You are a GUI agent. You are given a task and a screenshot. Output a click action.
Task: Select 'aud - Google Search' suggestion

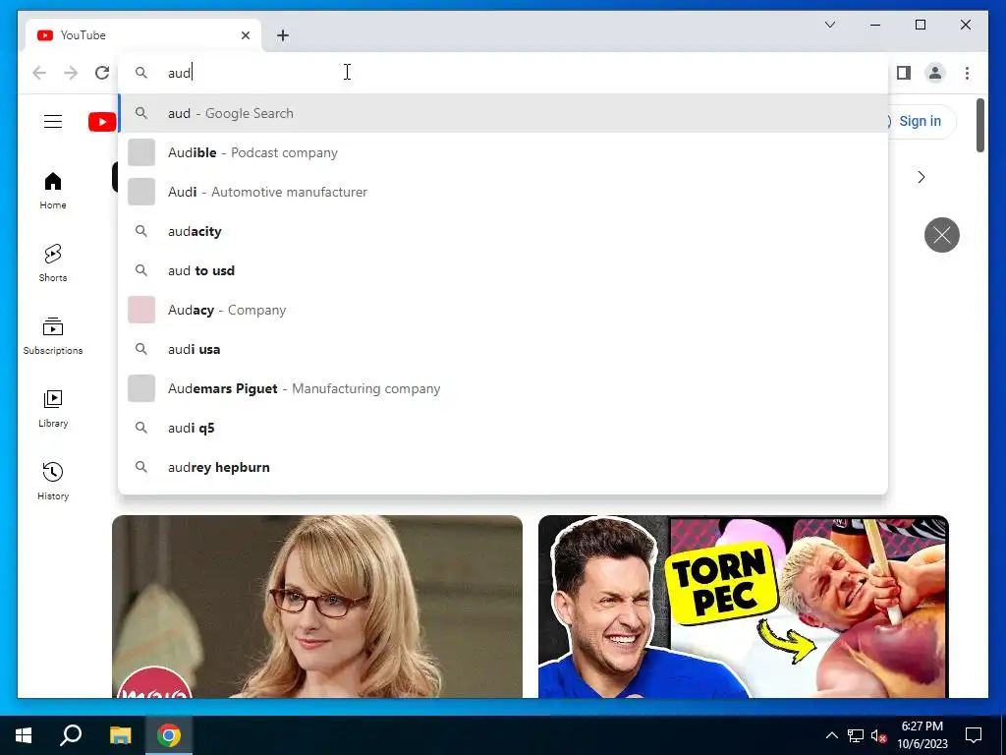(x=503, y=114)
